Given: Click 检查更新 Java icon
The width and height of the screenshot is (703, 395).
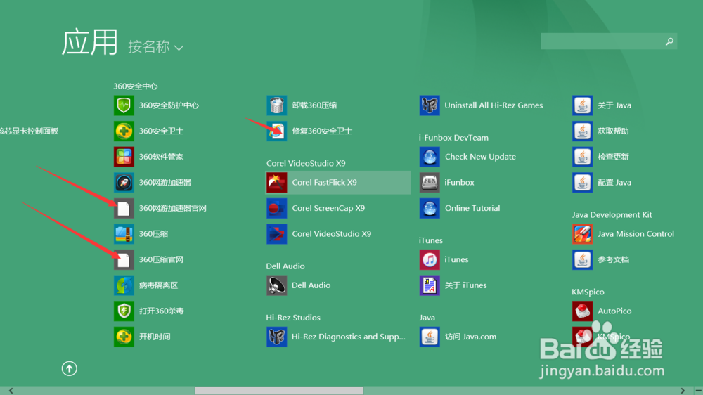Looking at the screenshot, I should click(582, 157).
